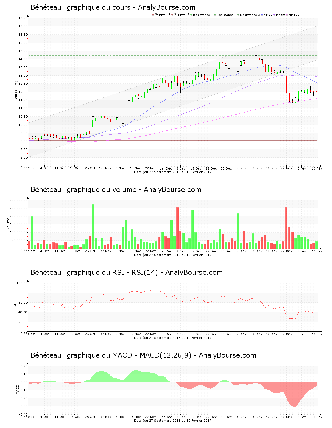332x428 pixels.
Task: Click '3 Fév' on the MACD chart date axis
Action: (x=302, y=417)
